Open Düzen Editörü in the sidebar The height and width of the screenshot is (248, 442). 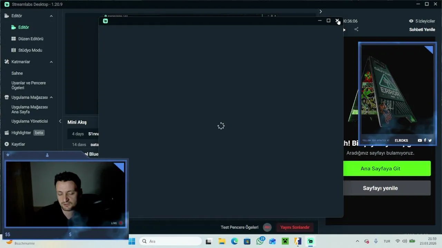(31, 39)
